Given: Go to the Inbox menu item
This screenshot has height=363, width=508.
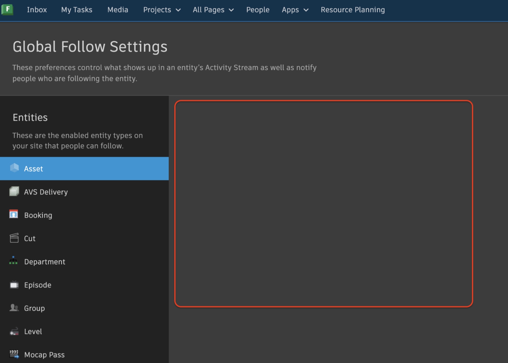Looking at the screenshot, I should point(37,10).
